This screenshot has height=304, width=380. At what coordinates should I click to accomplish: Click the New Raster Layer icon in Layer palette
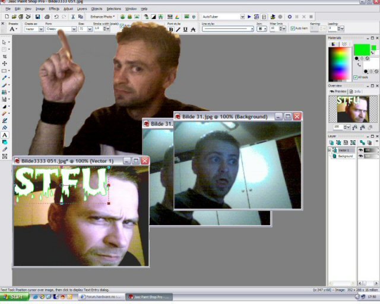click(331, 142)
